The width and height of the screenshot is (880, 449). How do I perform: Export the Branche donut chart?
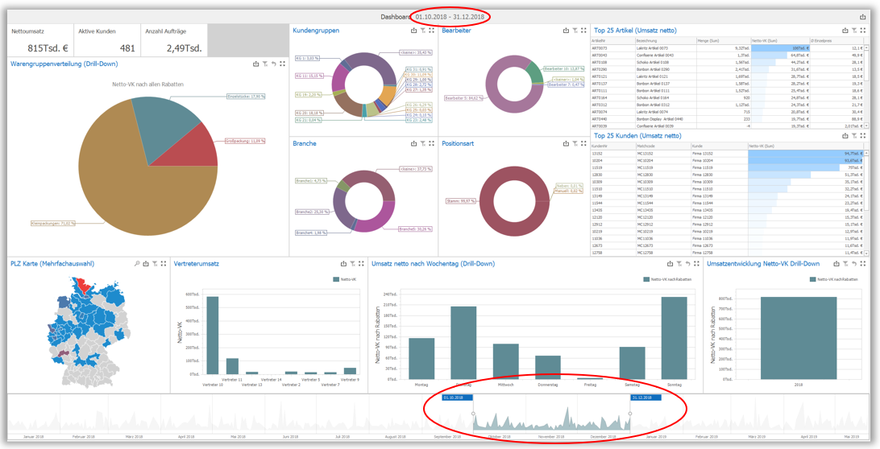(414, 143)
